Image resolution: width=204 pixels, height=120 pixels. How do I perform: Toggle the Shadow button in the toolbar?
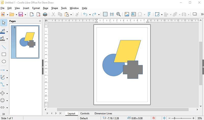point(195,14)
